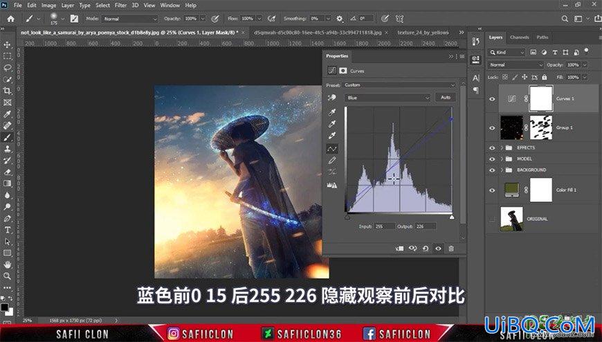The height and width of the screenshot is (342, 602).
Task: Hide the Group 1 layer
Action: (492, 128)
